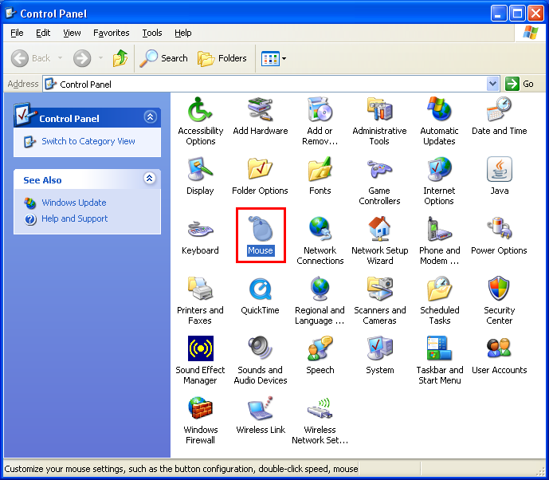Maximize the Control Panel window
Image resolution: width=549 pixels, height=480 pixels.
(x=517, y=14)
